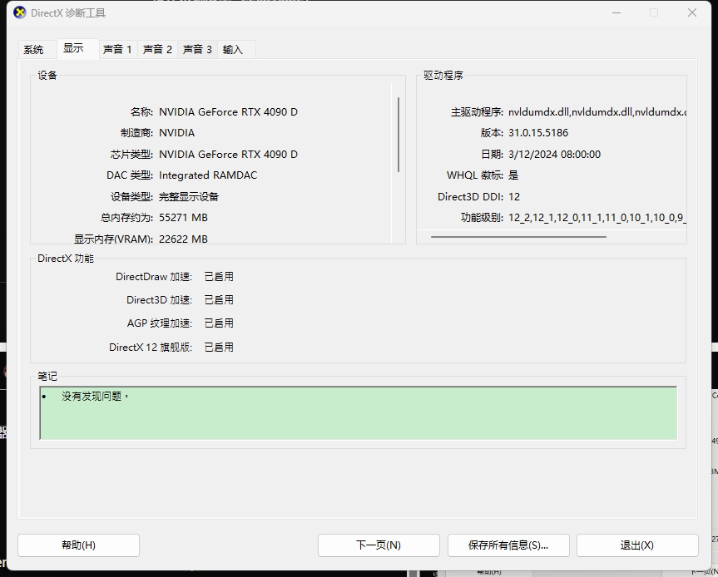Click DirectDraw 加速 status 已启用
This screenshot has width=718, height=577.
point(219,277)
